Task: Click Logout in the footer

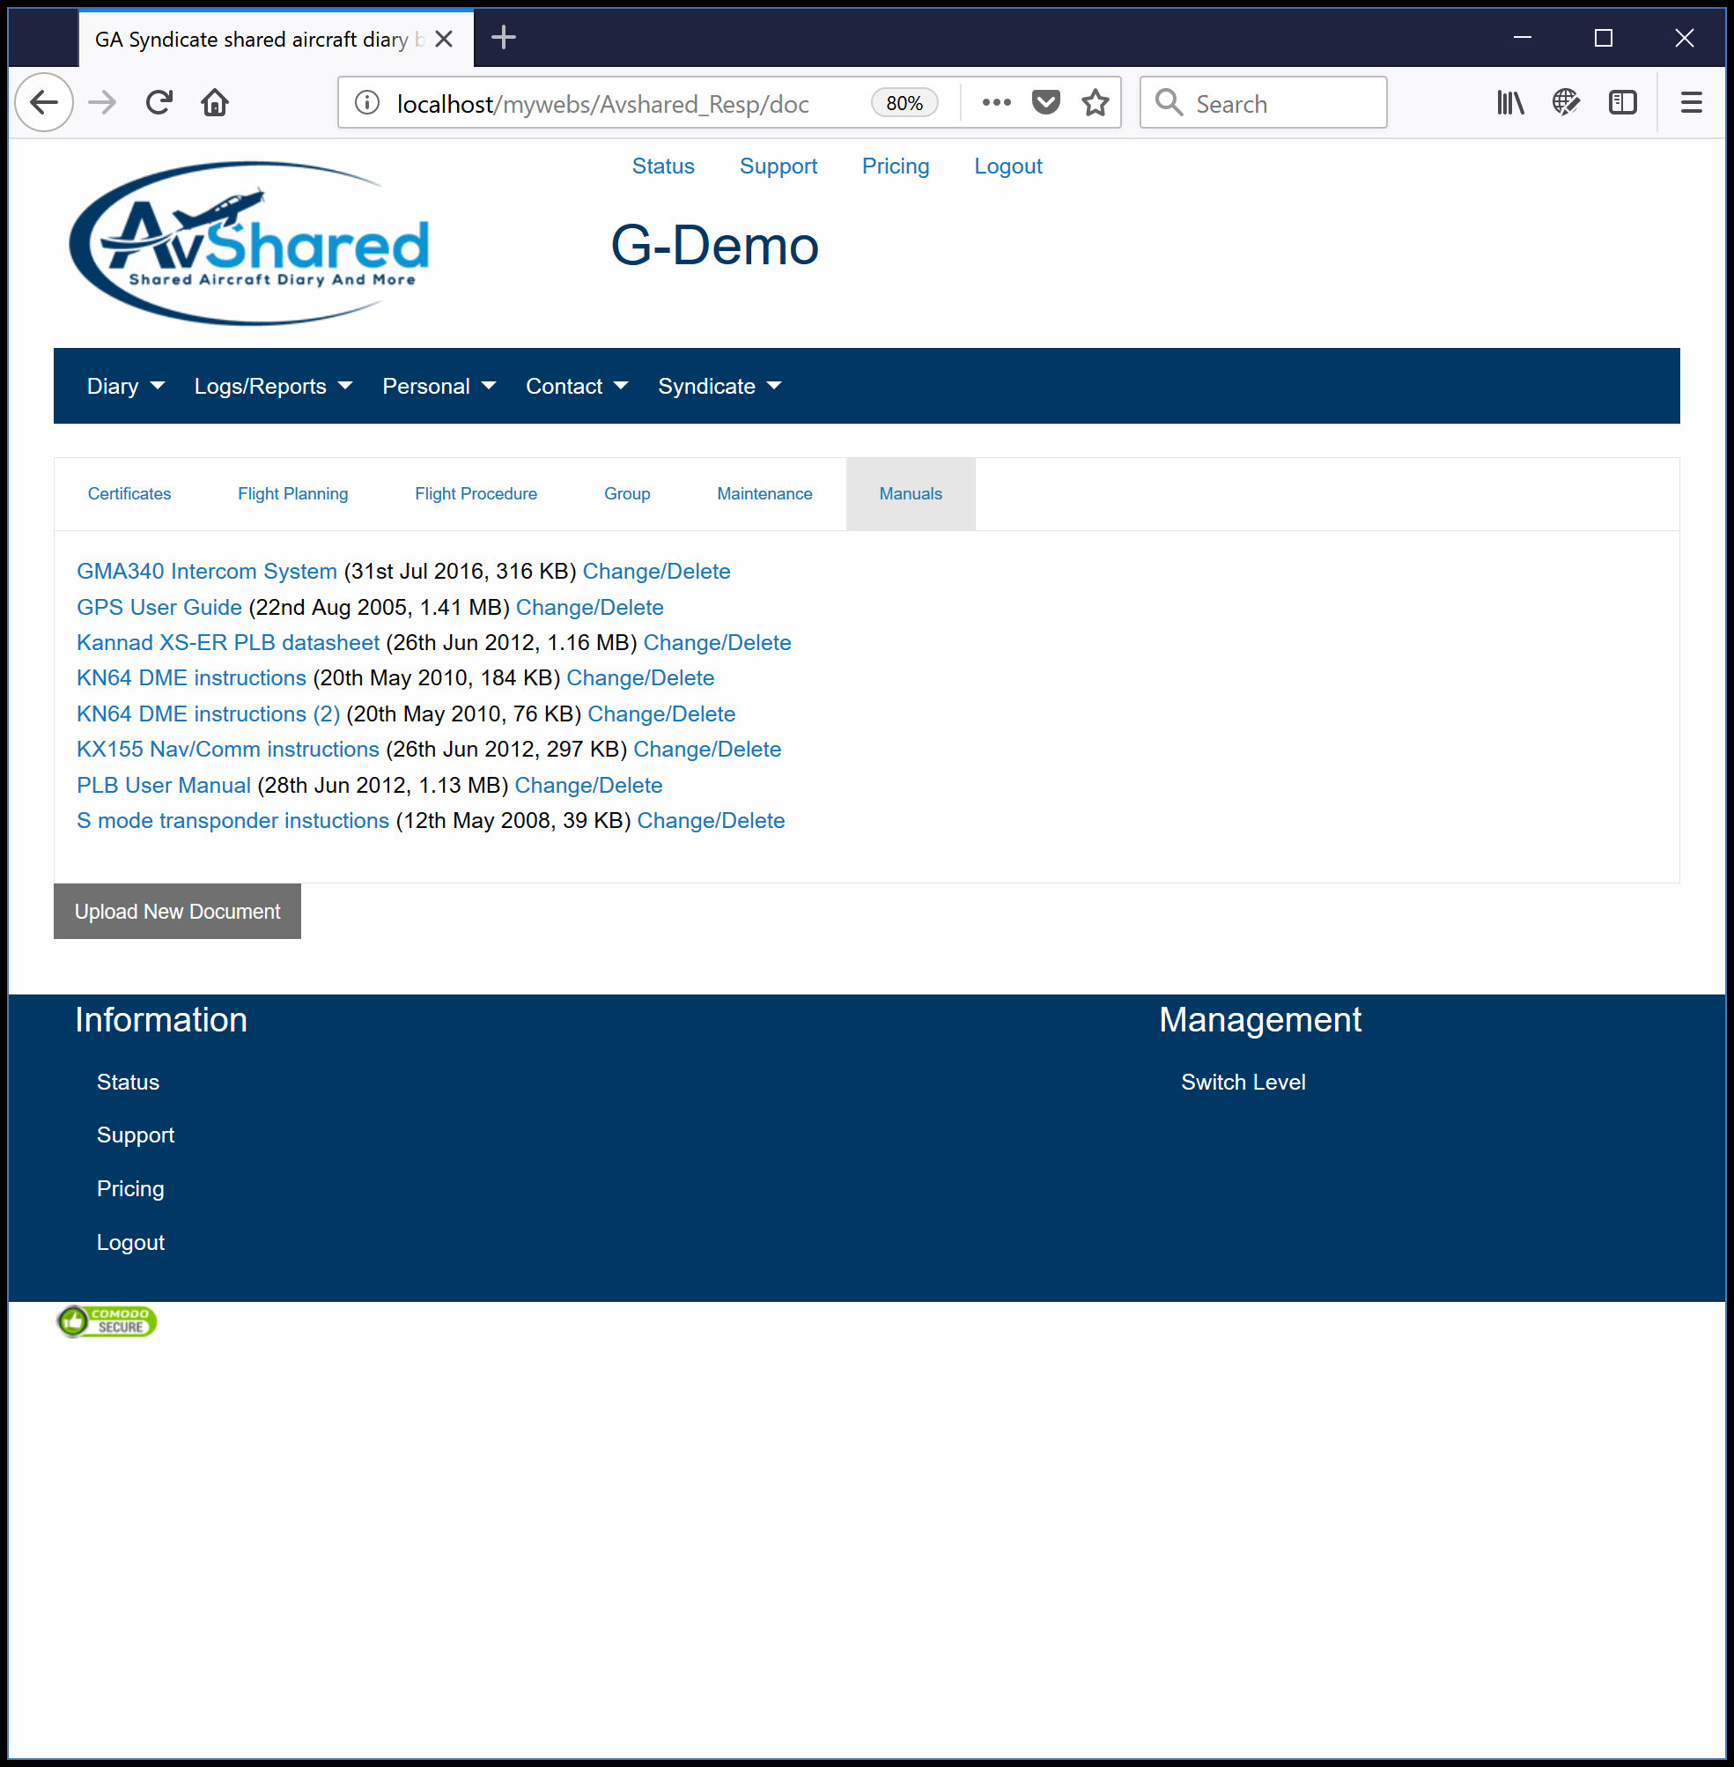Action: 130,1241
